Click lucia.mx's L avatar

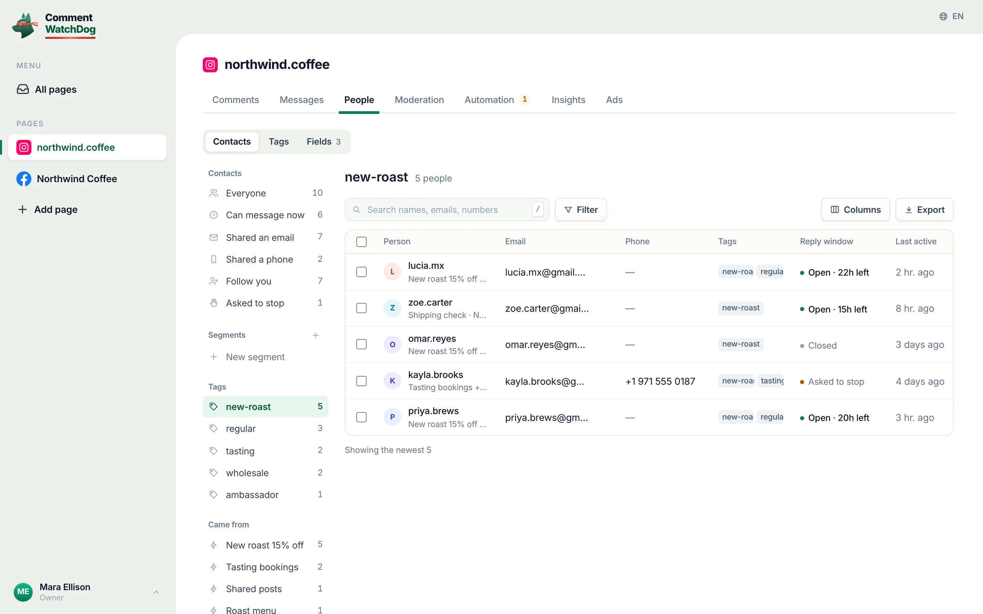[x=393, y=272]
